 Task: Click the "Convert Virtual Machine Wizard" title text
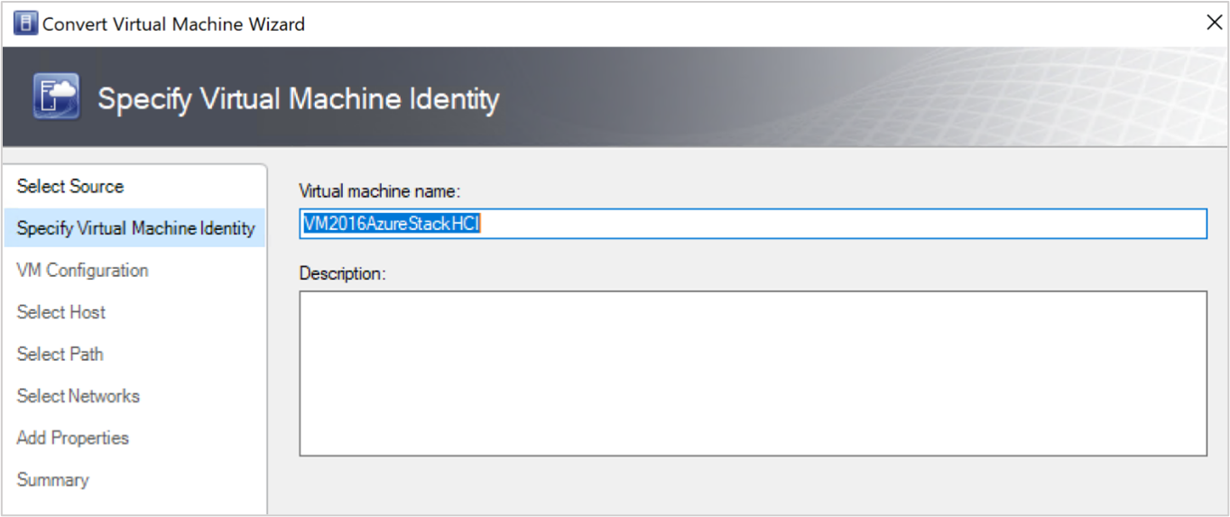point(173,24)
